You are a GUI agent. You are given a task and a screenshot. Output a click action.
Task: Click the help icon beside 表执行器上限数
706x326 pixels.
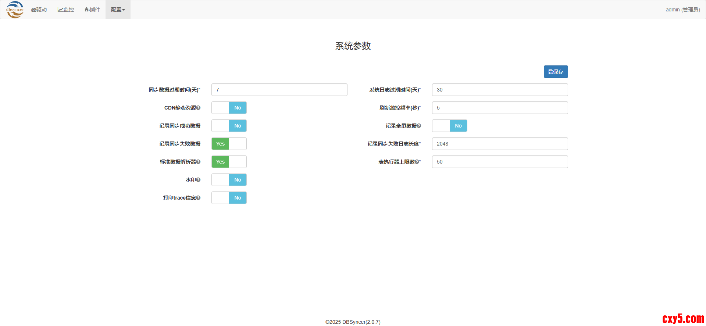pos(417,162)
